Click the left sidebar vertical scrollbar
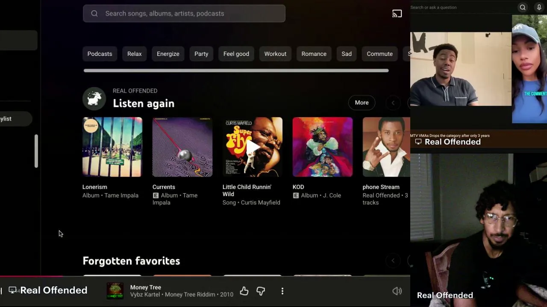The height and width of the screenshot is (307, 547). coord(36,151)
